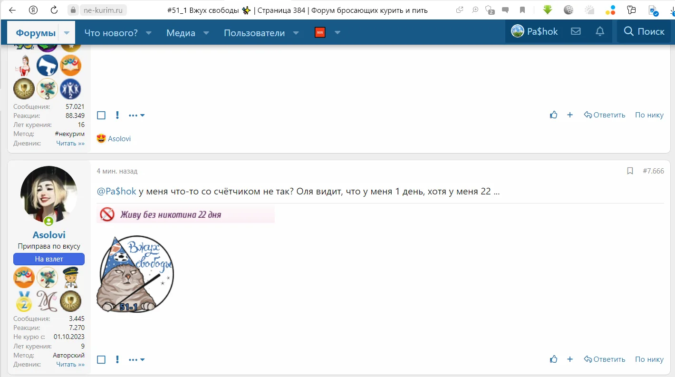The height and width of the screenshot is (377, 675).
Task: Like the upper post with thumbs-up icon
Action: click(553, 115)
